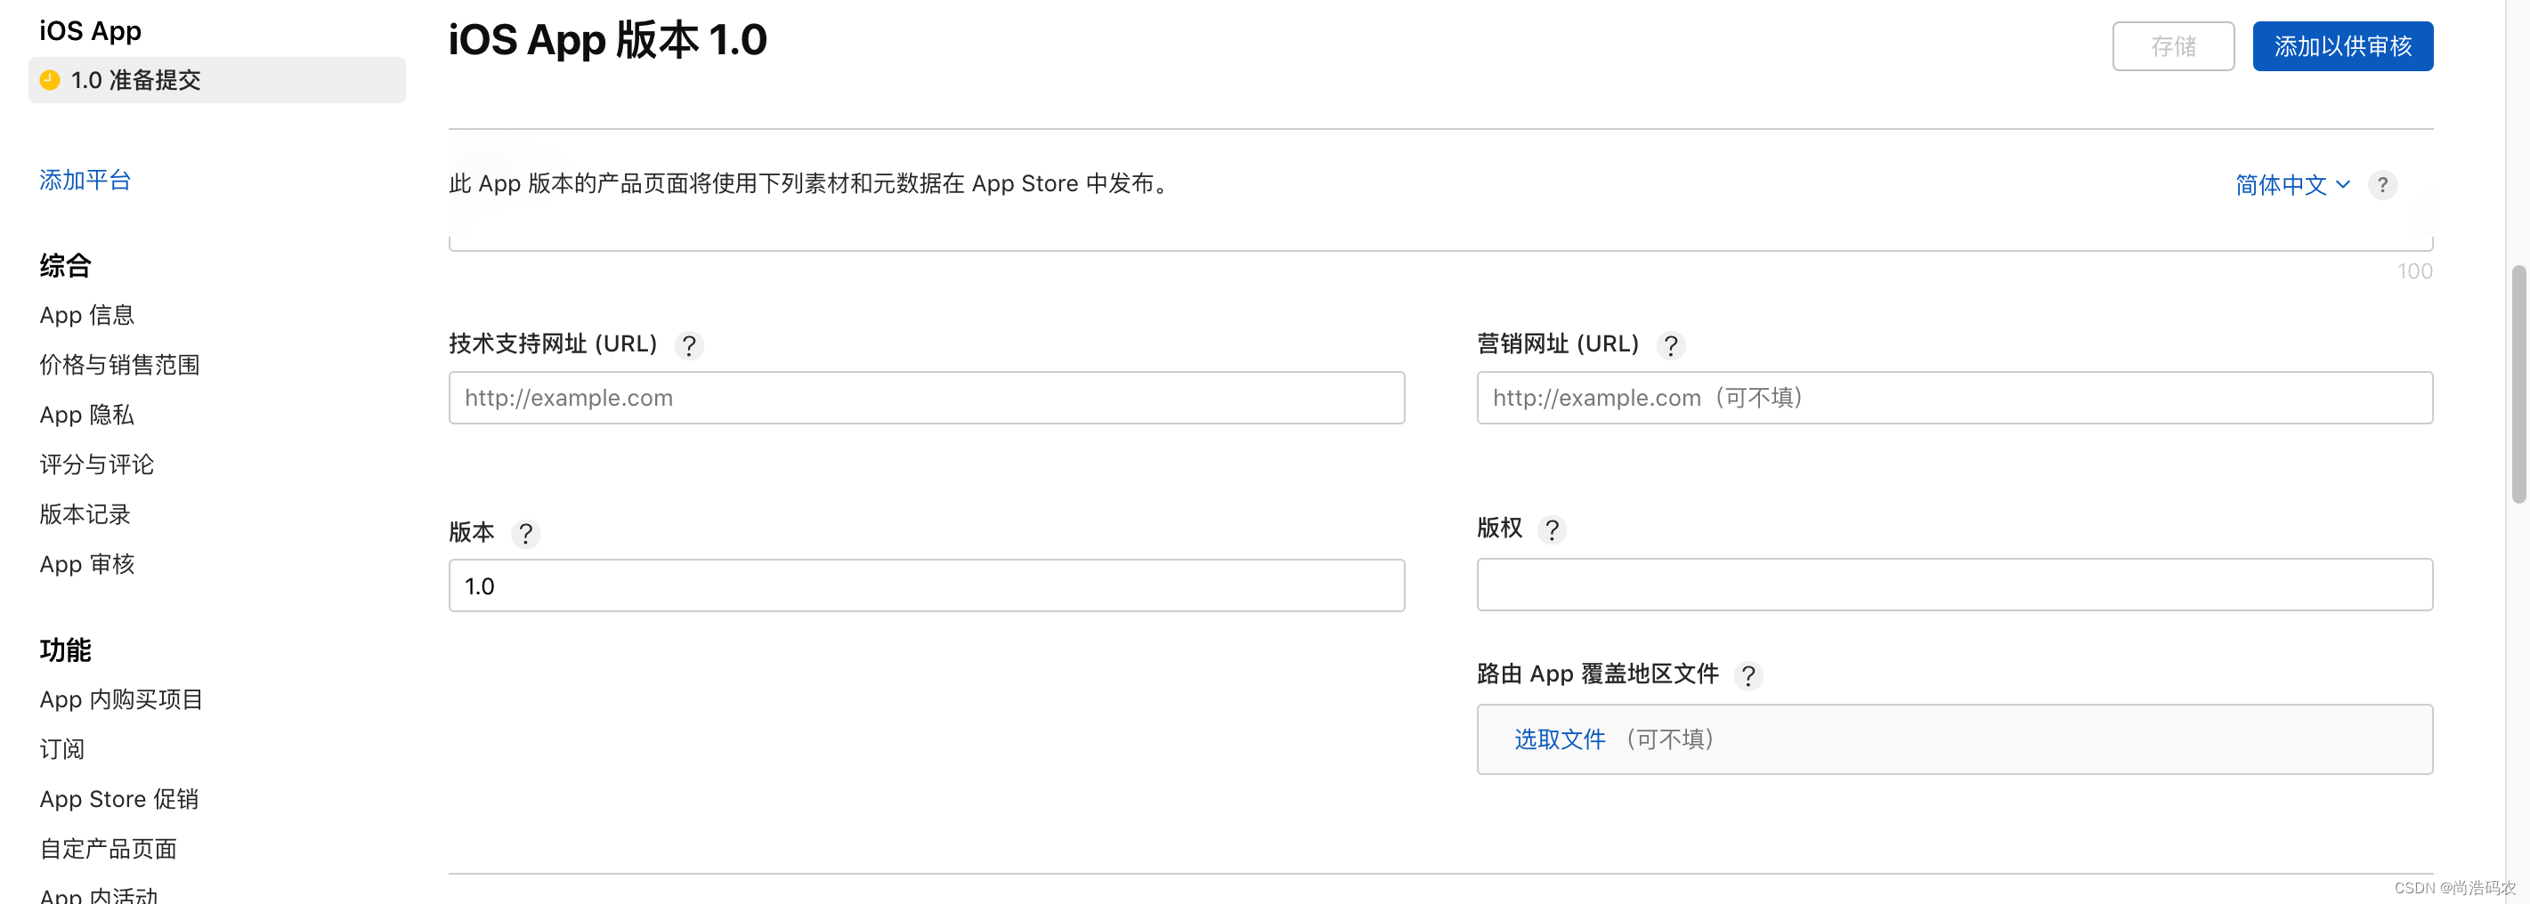Click the help icon next to 简体中文 selector
This screenshot has width=2530, height=904.
(x=2384, y=184)
